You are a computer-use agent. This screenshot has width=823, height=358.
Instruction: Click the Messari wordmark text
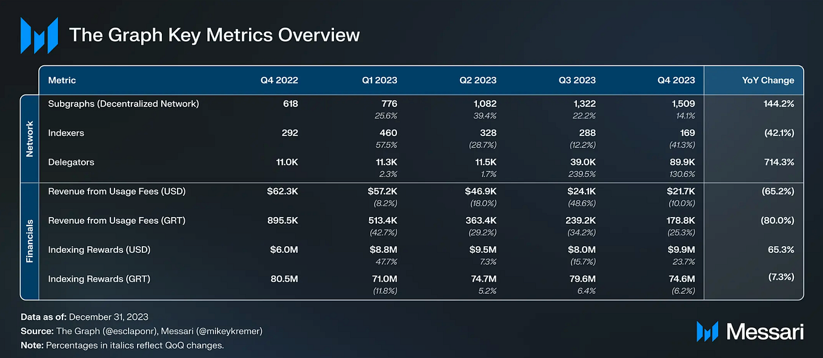(764, 331)
